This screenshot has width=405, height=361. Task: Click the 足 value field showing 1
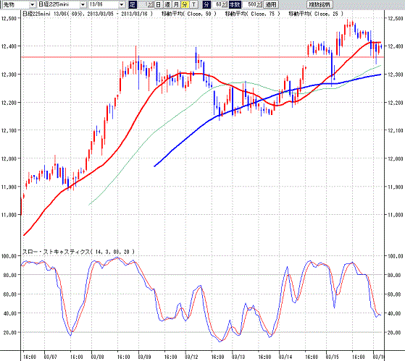point(146,4)
